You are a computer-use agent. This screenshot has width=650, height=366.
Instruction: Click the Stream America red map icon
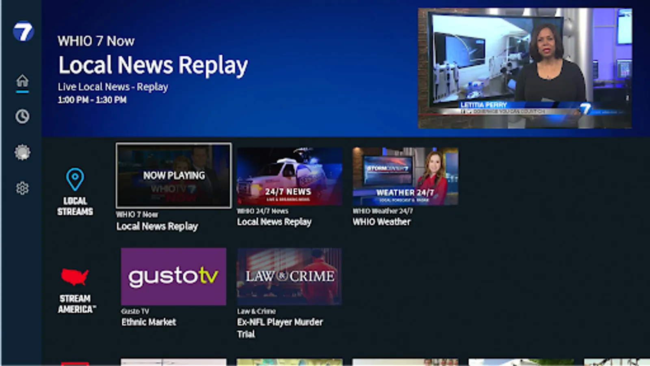click(x=75, y=277)
